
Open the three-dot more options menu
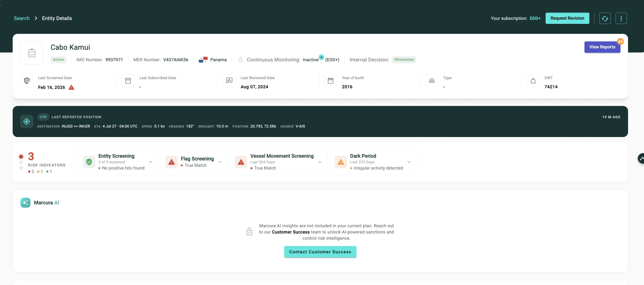point(621,18)
